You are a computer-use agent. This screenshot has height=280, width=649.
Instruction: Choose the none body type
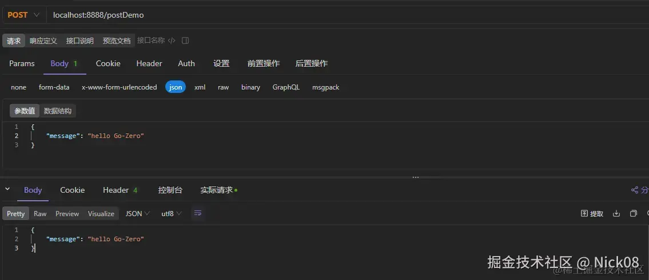19,87
